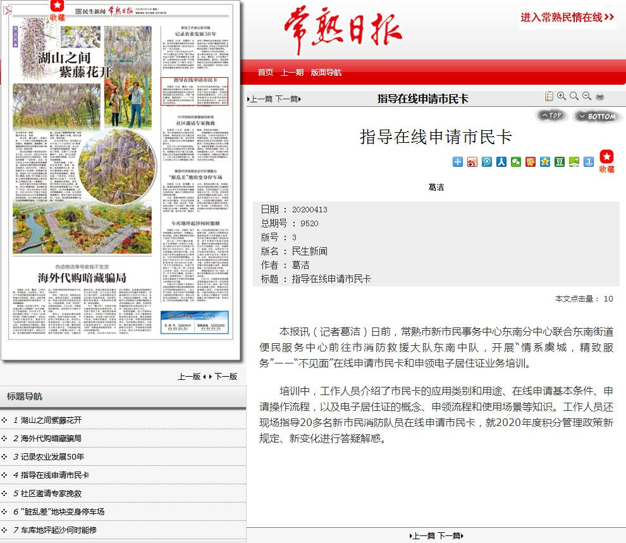
Task: Open the more-sharing plus icon
Action: [x=458, y=162]
